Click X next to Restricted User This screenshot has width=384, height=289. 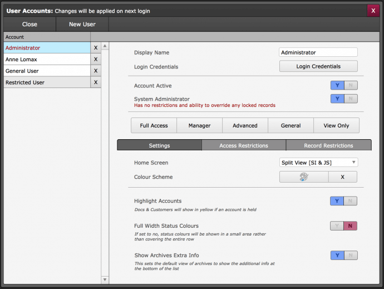96,82
